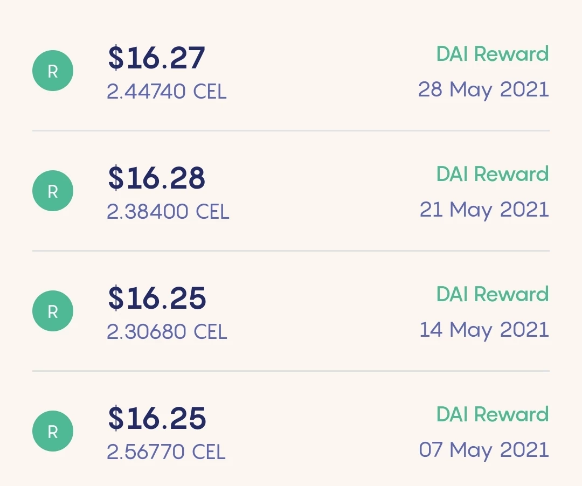Click DAI Reward label above 07 May 2021

pos(493,415)
